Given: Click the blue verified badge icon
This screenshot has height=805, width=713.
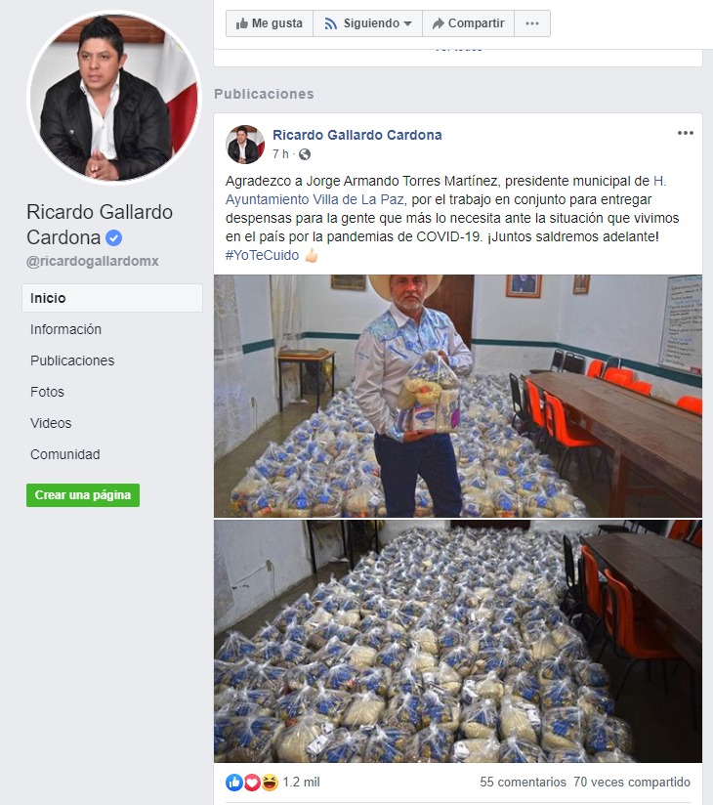Looking at the screenshot, I should [114, 237].
